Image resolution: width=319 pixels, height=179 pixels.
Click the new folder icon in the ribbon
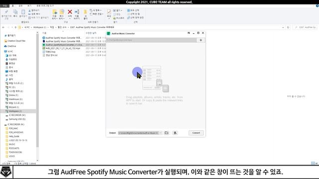pos(85,12)
